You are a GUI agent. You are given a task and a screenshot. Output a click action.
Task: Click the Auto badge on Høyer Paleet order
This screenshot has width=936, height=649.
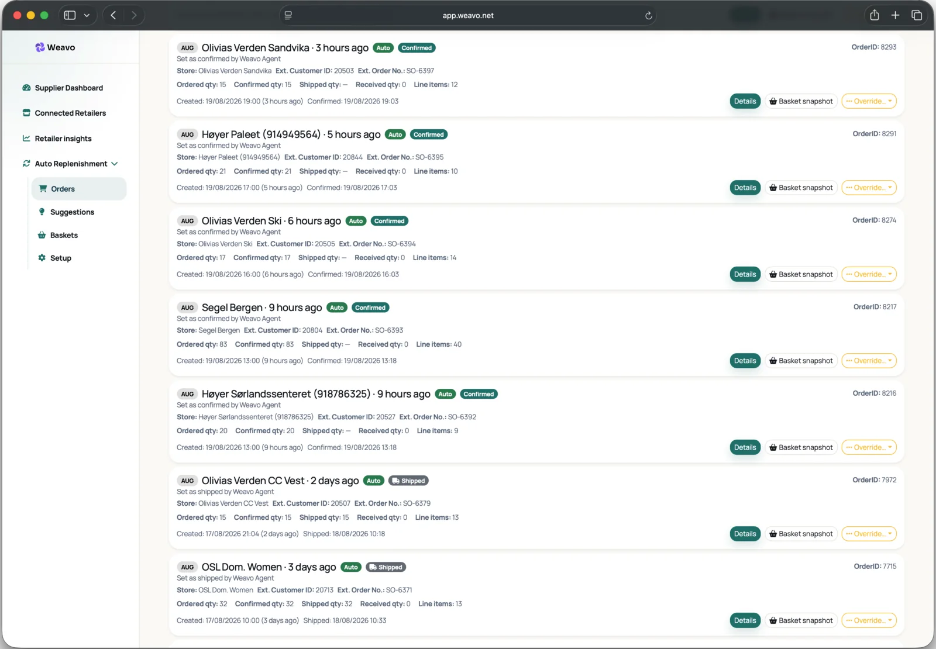395,134
